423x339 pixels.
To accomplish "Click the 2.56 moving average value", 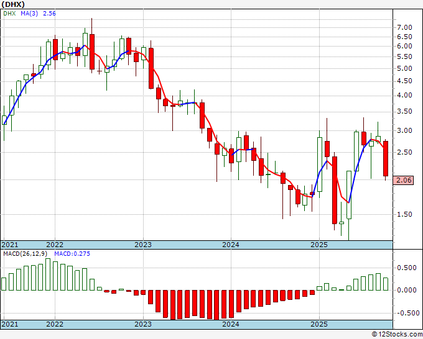I will tap(49, 13).
